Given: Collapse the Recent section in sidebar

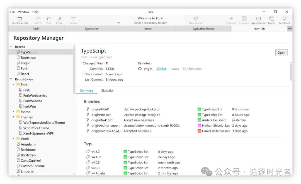Looking at the screenshot, I should click(11, 47).
